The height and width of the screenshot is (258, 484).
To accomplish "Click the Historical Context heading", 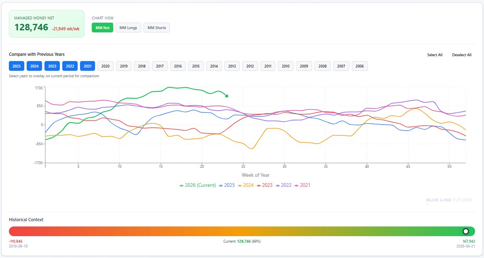I will pos(26,220).
